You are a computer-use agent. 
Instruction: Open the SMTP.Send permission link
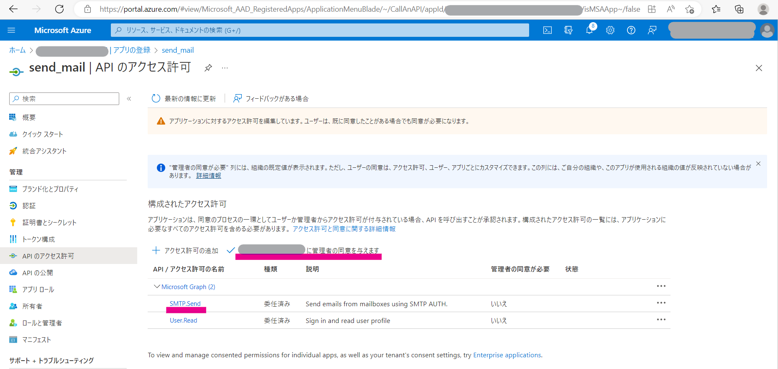(x=185, y=304)
